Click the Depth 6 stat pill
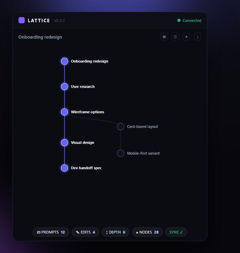240x253 pixels. pyautogui.click(x=115, y=232)
